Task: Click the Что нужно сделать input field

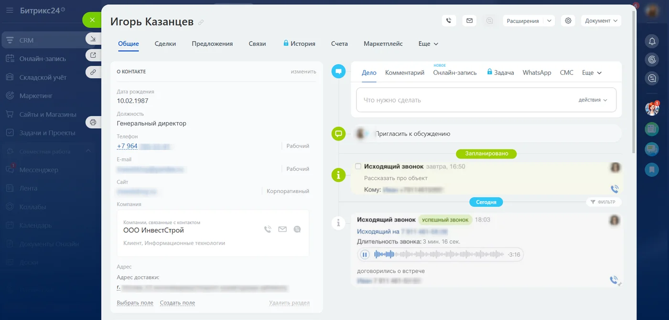Action: [x=486, y=100]
